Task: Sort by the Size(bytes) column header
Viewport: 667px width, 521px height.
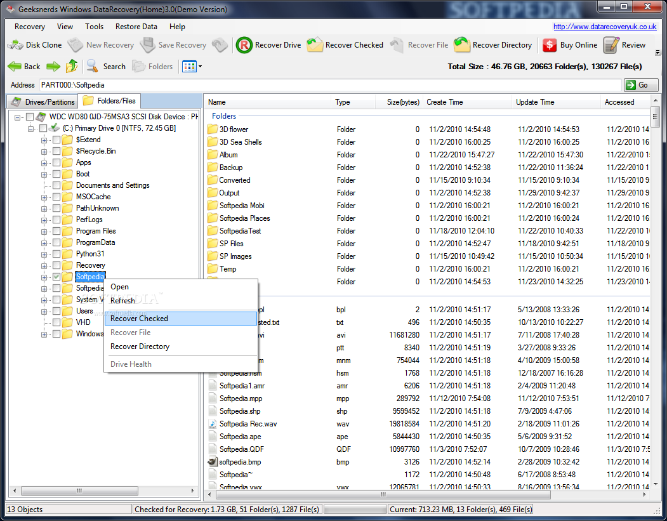Action: point(399,102)
